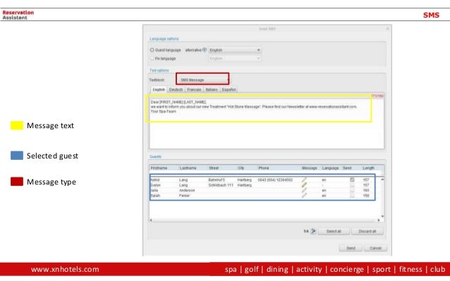Viewport: 450px width, 281px height.
Task: Click the Language column header
Action: click(x=330, y=168)
